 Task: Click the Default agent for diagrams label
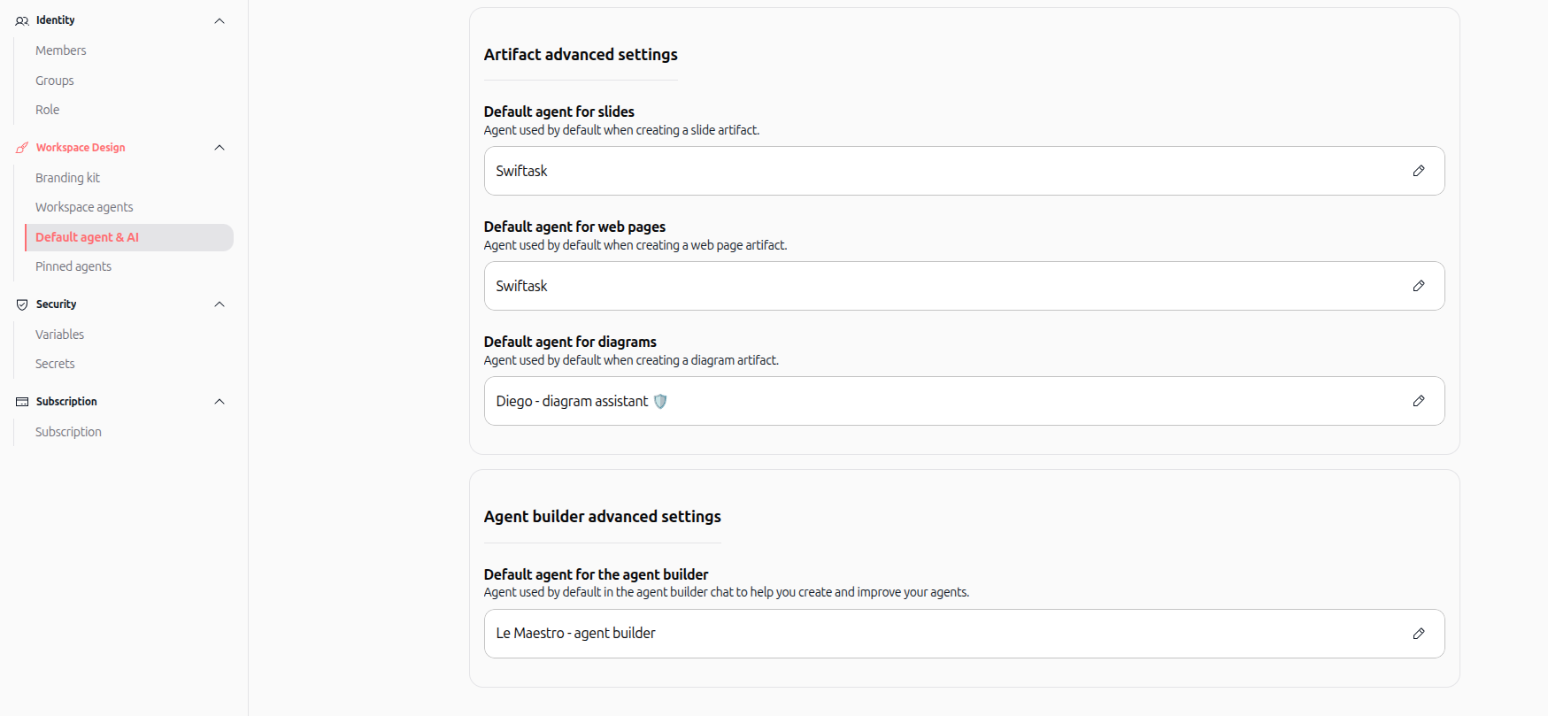pos(570,342)
